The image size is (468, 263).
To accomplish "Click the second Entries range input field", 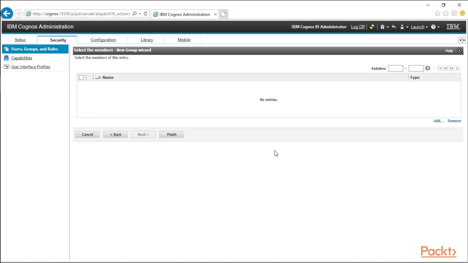I will pyautogui.click(x=416, y=68).
